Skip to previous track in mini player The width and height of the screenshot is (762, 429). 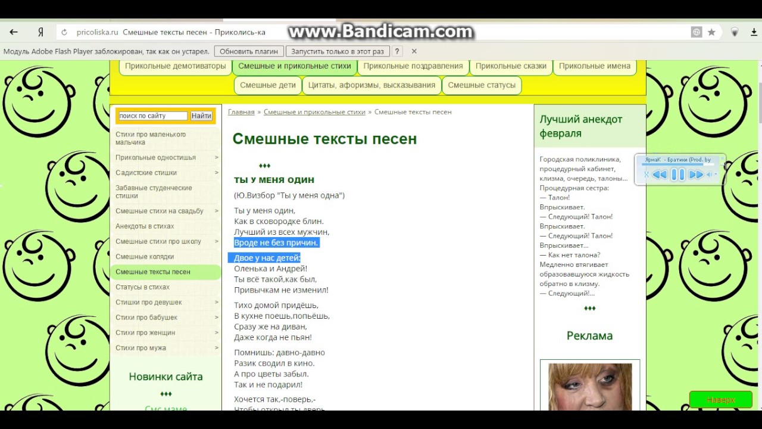[660, 175]
